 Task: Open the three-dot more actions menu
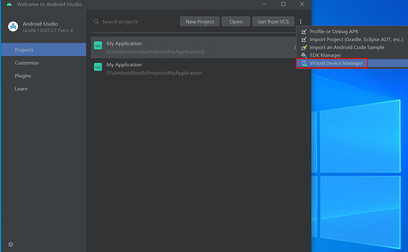coord(301,21)
